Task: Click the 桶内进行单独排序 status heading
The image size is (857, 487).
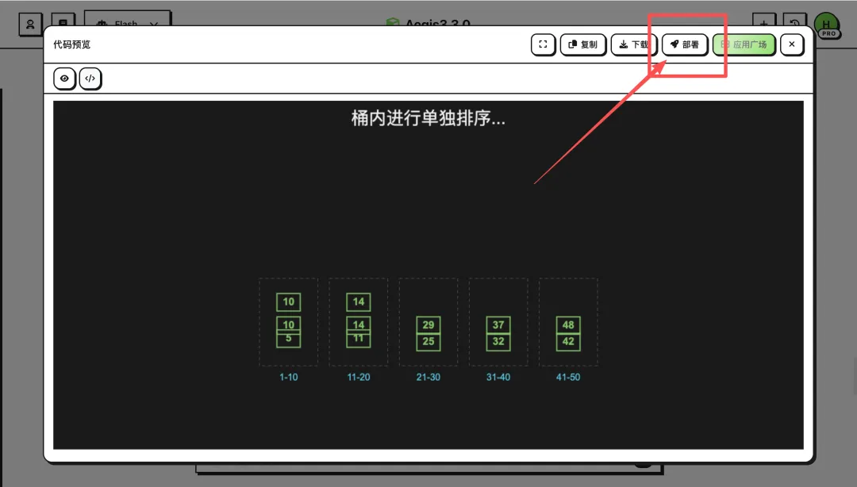Action: 428,118
